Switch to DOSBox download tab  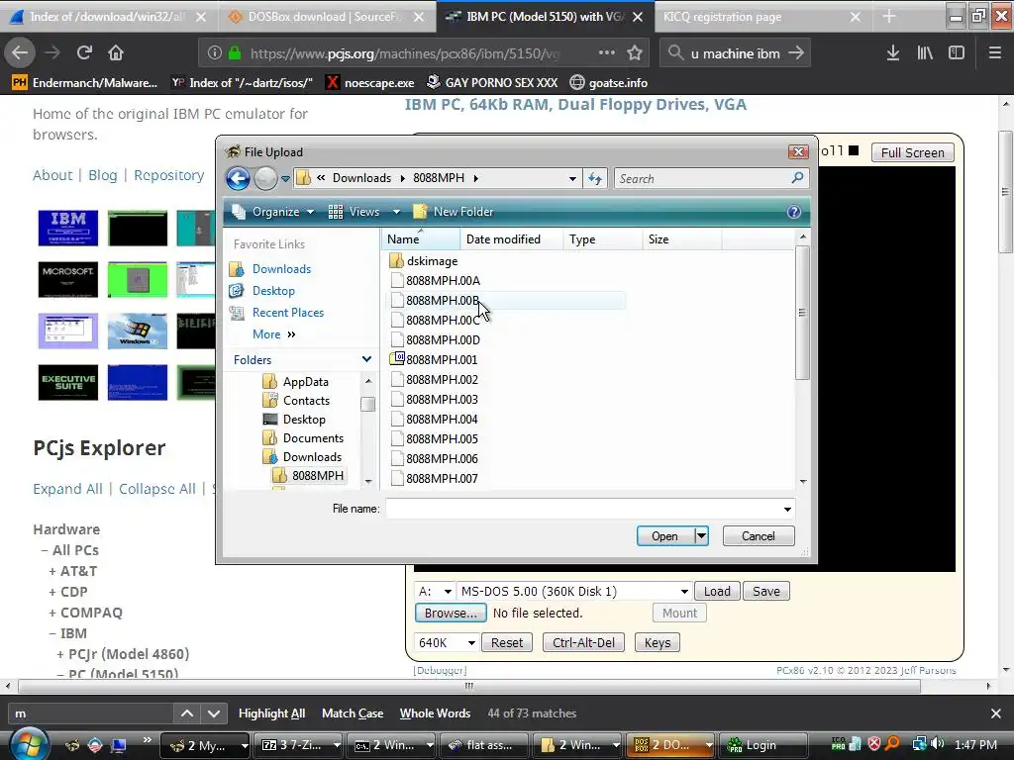pyautogui.click(x=327, y=17)
